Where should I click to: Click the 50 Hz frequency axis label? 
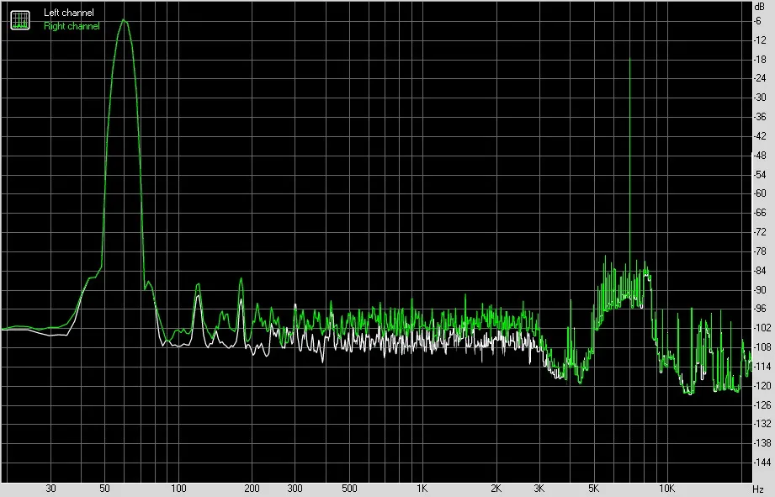coord(104,489)
